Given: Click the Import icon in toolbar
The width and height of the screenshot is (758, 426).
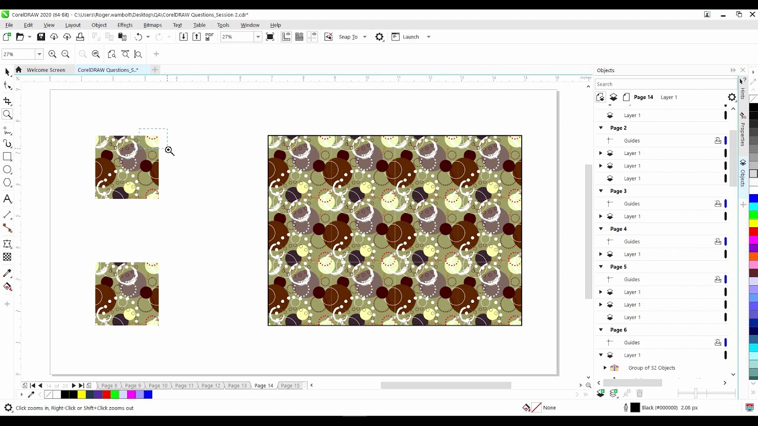Looking at the screenshot, I should tap(184, 37).
